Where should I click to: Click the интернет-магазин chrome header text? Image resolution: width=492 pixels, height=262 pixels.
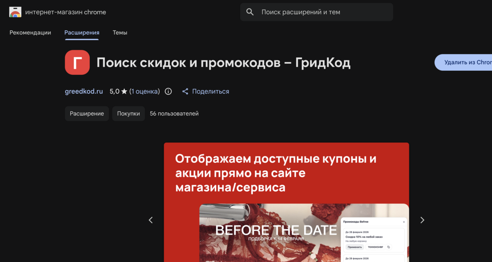point(65,12)
